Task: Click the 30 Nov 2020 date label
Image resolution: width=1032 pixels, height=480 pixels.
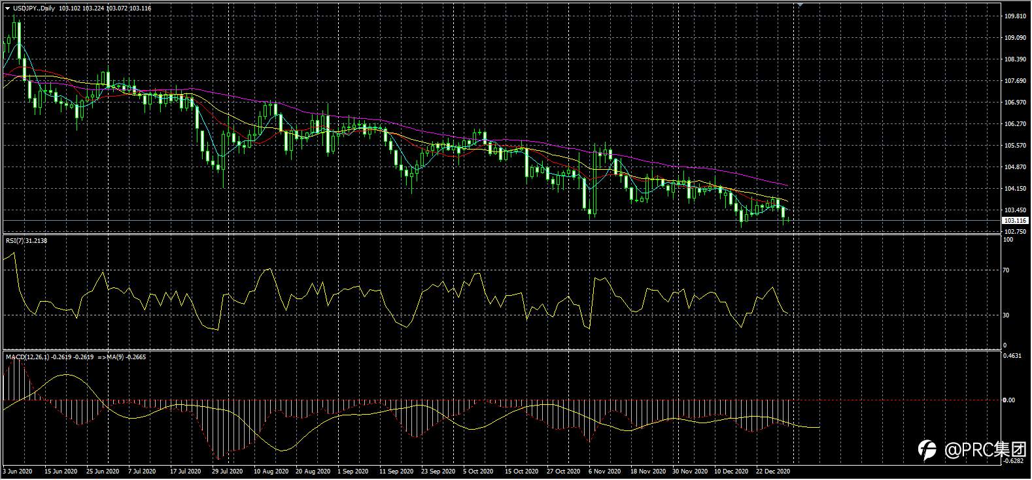Action: point(690,471)
